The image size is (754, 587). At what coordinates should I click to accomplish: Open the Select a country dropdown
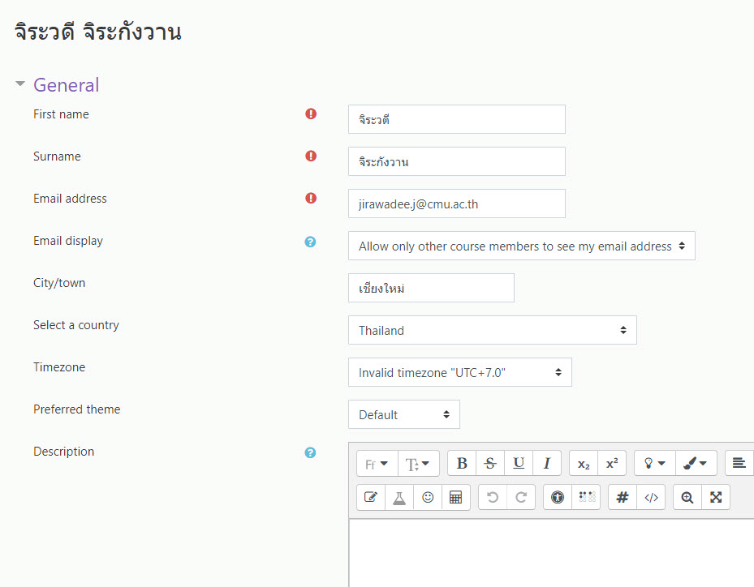coord(492,330)
